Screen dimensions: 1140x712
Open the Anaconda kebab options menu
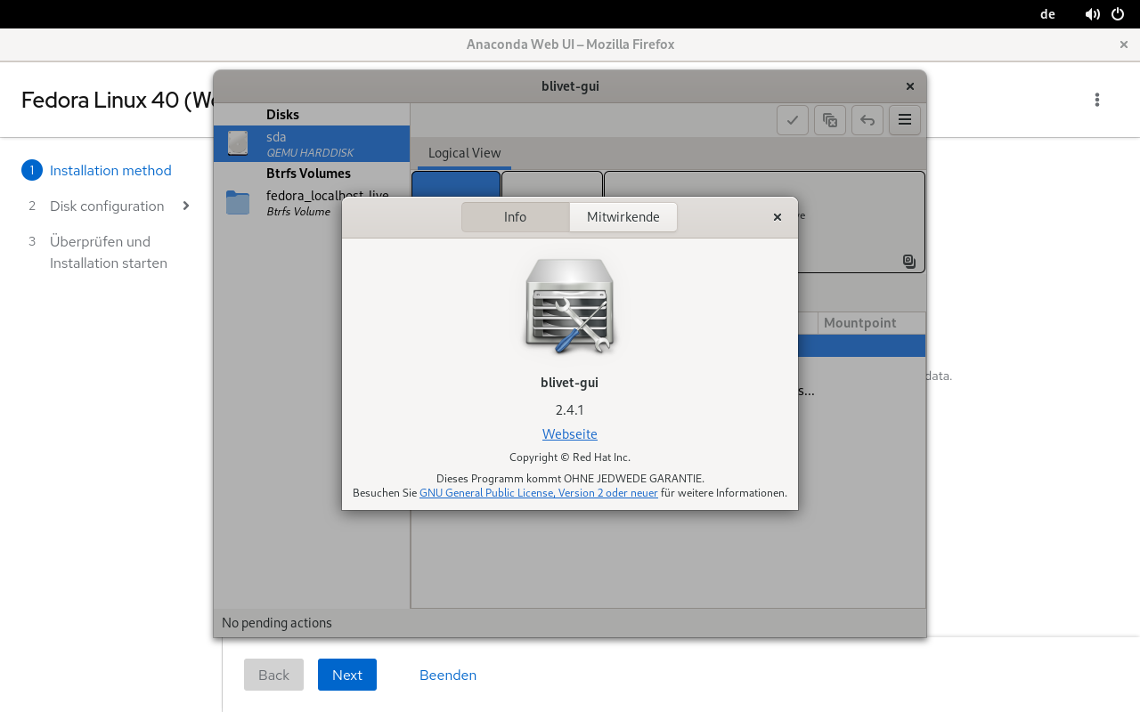tap(1097, 100)
